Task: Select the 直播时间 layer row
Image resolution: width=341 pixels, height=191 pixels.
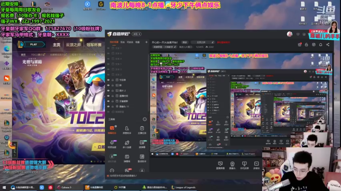Action: coord(127,96)
